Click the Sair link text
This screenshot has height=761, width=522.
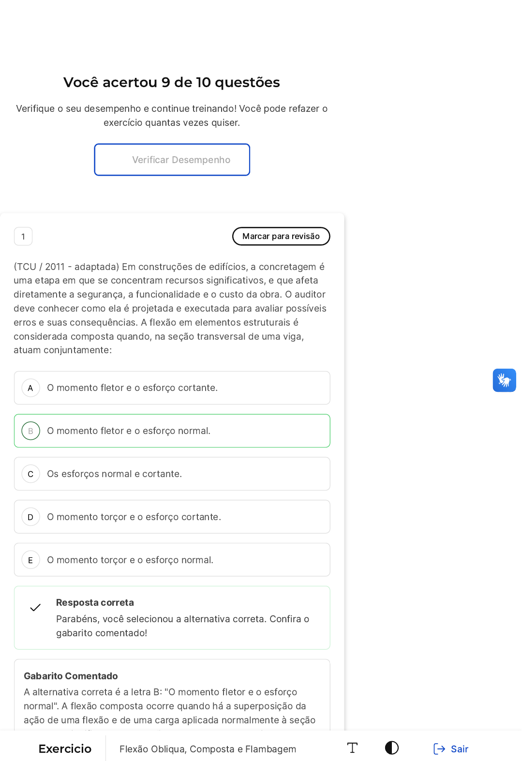[460, 749]
